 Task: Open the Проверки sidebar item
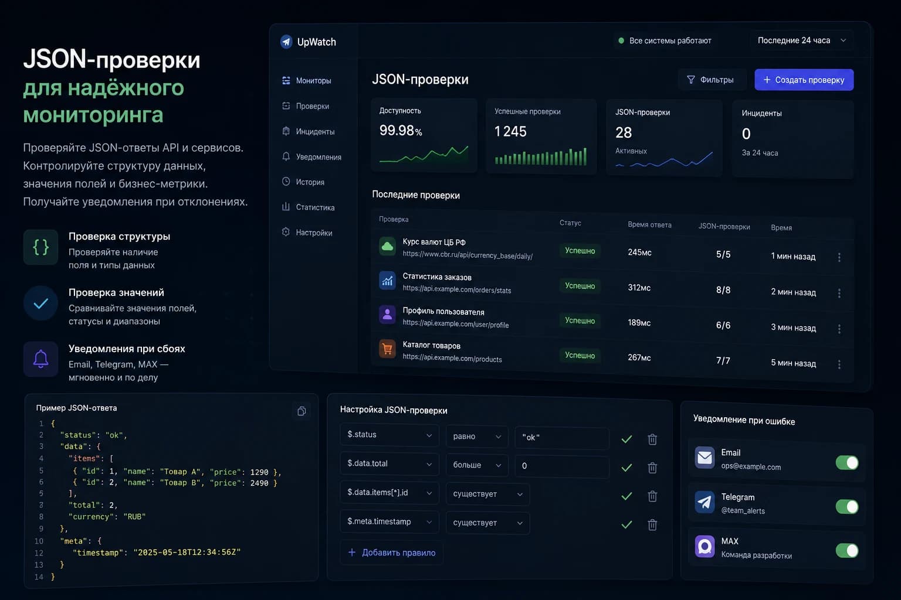(x=306, y=106)
